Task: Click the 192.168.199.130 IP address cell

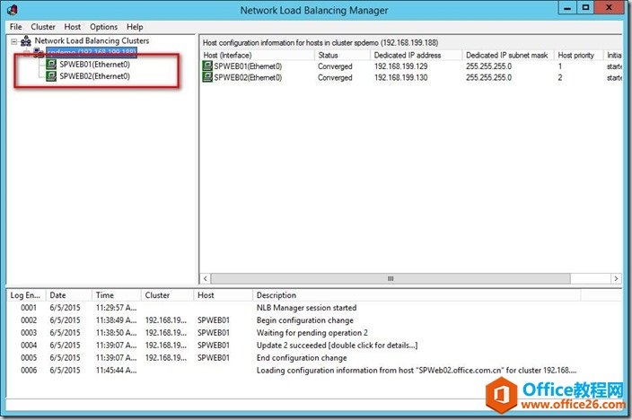Action: click(x=401, y=77)
